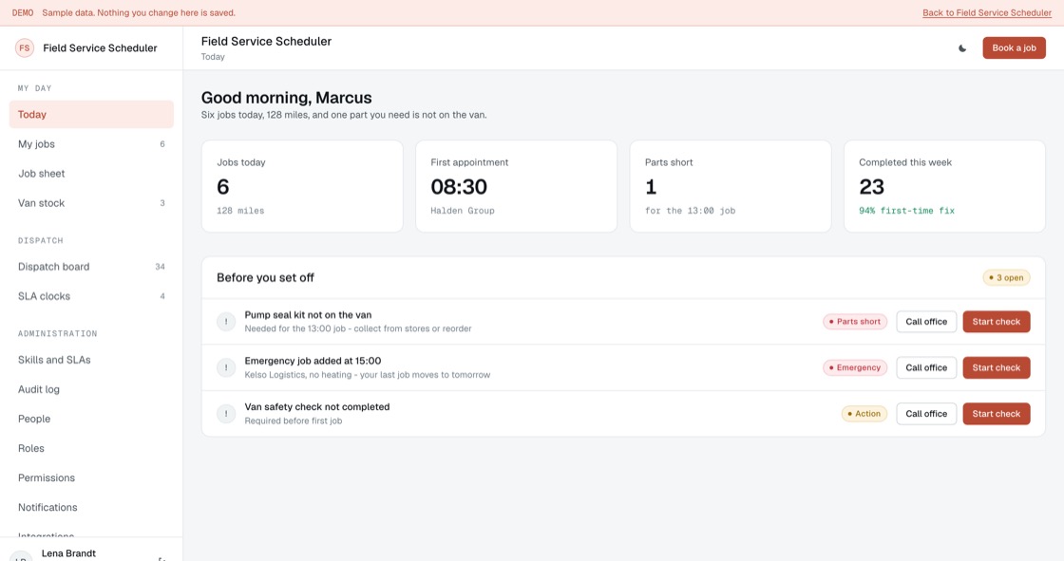
Task: Call office about van safety check
Action: (926, 414)
